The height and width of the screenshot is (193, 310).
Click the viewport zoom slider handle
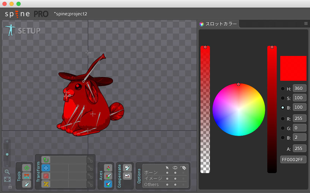click(x=7, y=154)
